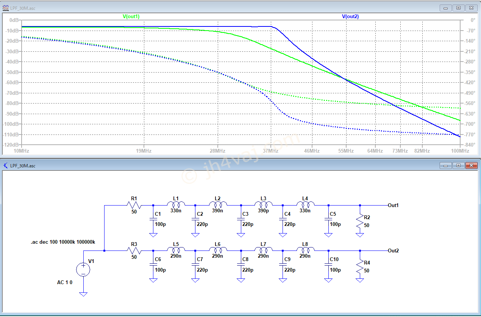Click the 390p value under L3

tap(264, 211)
